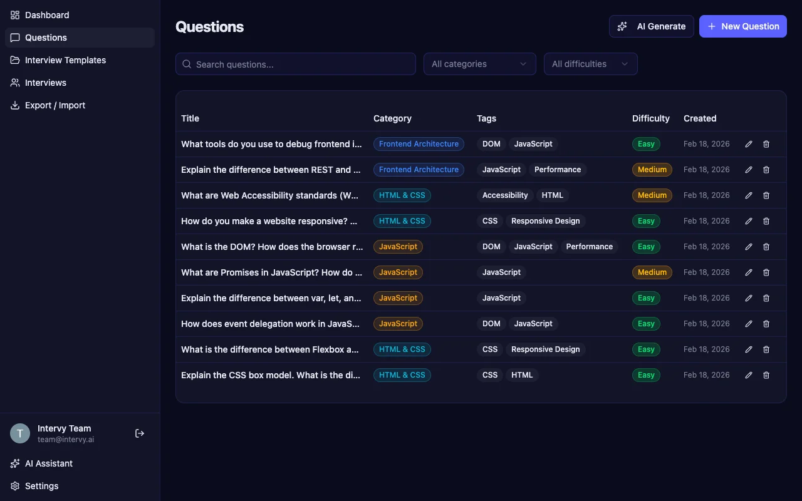Select the JavaScript category pill on the DOM question

tap(398, 247)
